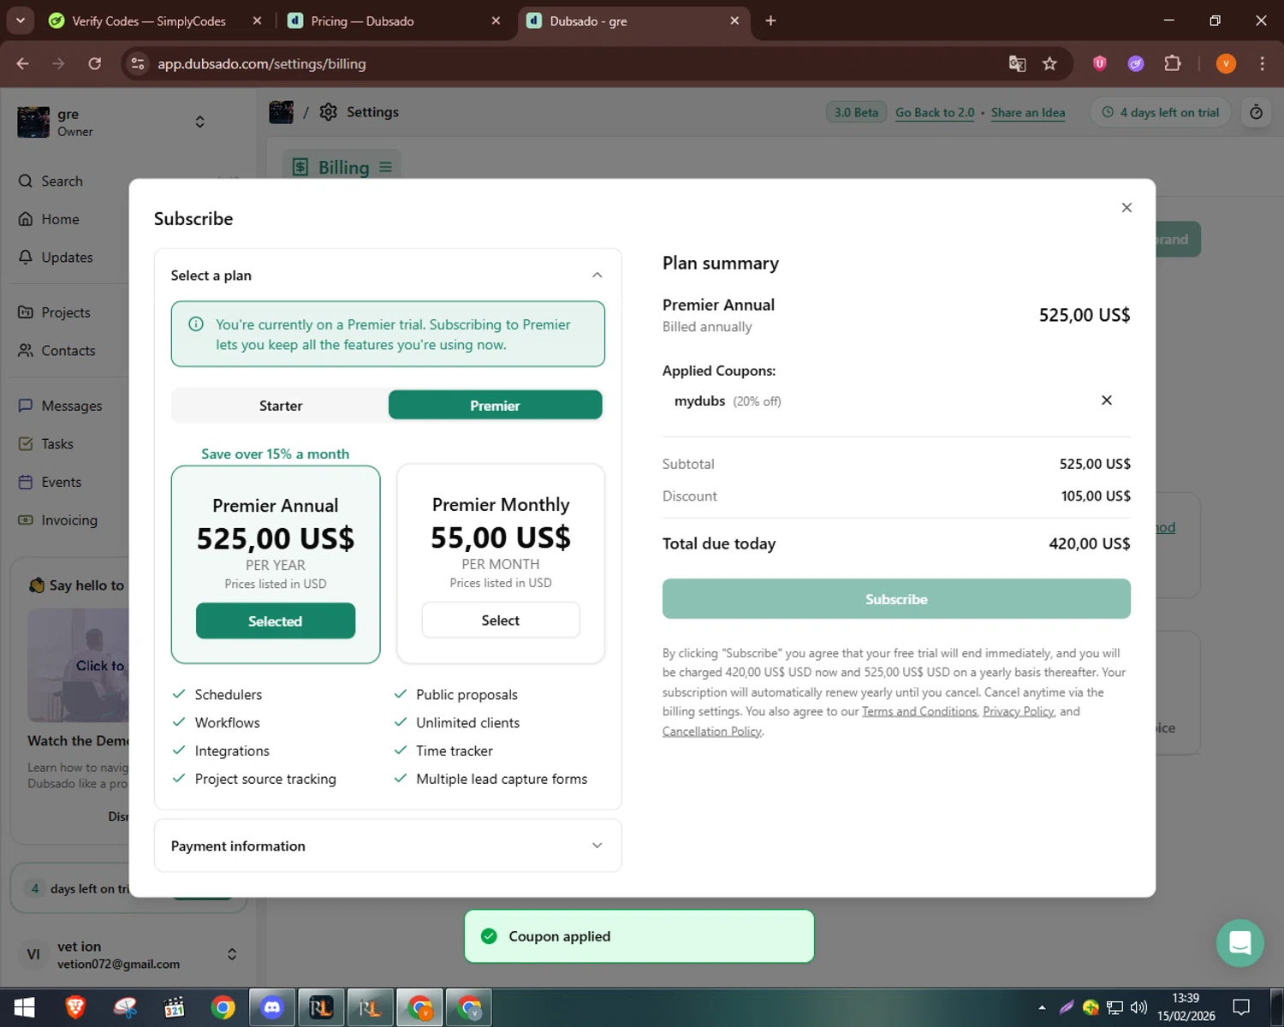This screenshot has width=1284, height=1027.
Task: Click the 3.0 Beta badge
Action: coord(856,112)
